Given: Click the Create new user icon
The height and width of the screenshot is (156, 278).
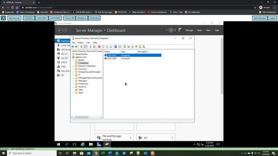Looking at the screenshot, I should point(125,47).
